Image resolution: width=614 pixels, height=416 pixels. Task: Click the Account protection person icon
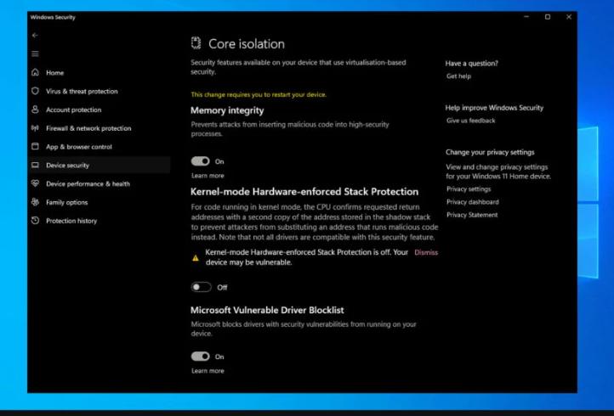(35, 110)
